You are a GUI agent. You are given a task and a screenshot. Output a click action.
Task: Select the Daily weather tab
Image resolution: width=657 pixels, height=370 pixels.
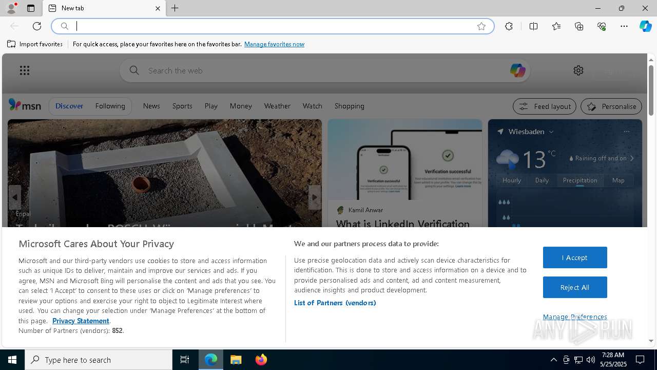click(x=542, y=180)
